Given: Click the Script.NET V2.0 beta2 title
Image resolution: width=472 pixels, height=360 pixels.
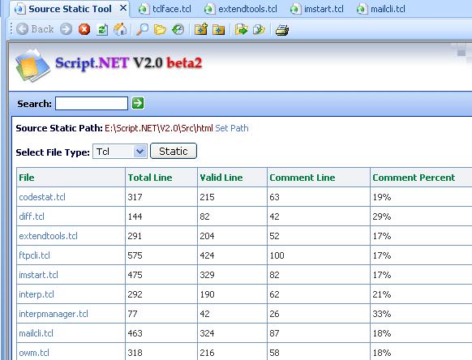Looking at the screenshot, I should 128,63.
